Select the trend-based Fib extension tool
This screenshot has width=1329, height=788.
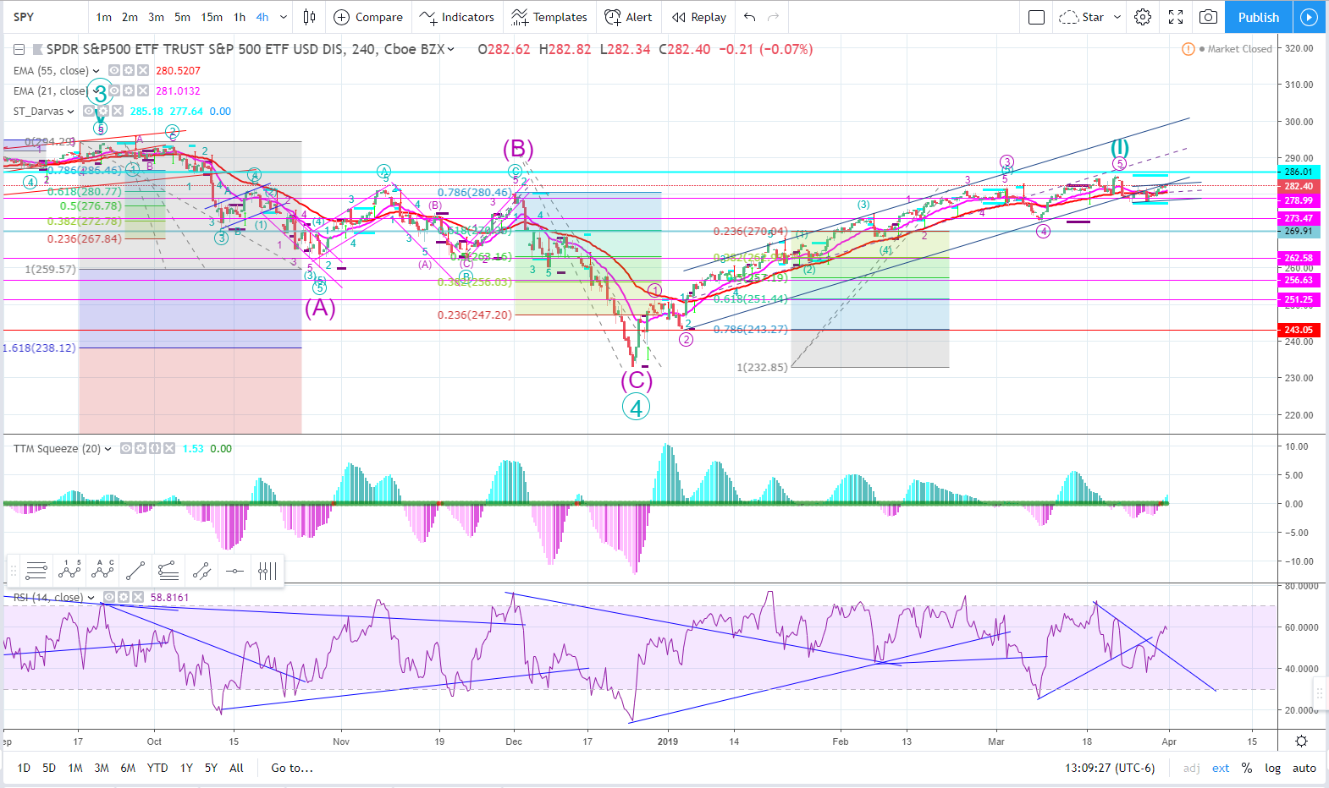coord(168,571)
